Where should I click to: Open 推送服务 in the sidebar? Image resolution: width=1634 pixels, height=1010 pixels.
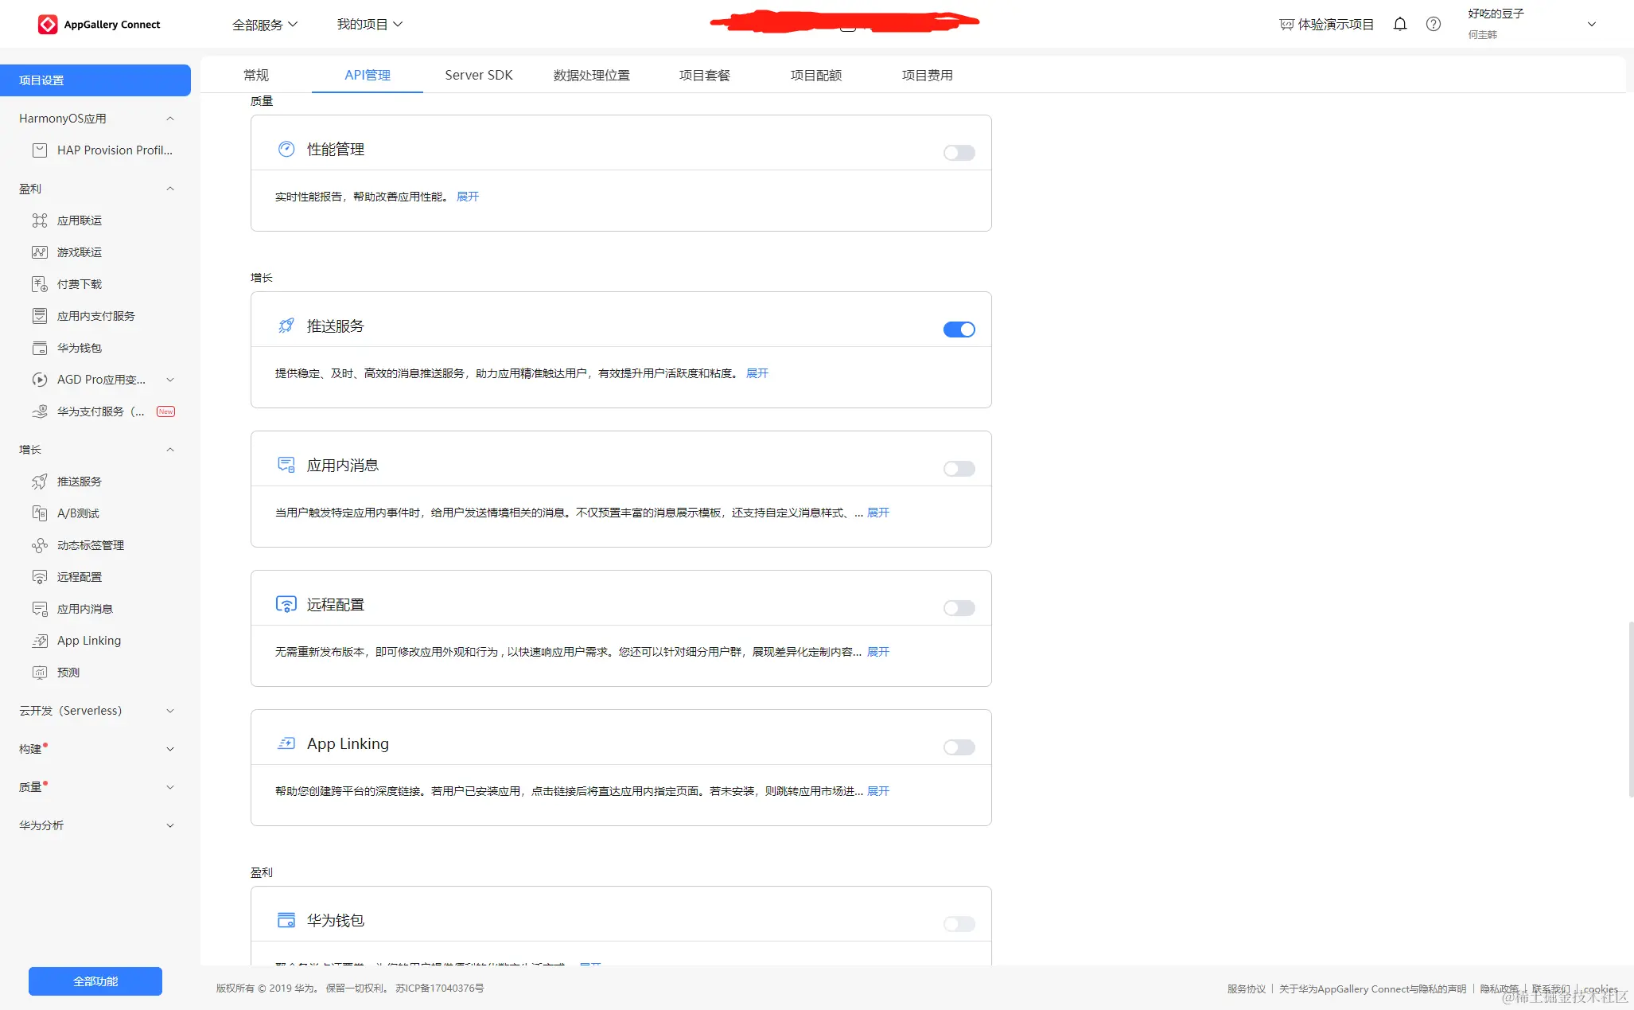(79, 482)
